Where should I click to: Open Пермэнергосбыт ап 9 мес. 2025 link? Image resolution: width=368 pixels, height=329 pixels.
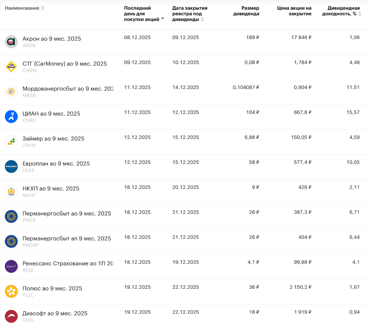67,238
